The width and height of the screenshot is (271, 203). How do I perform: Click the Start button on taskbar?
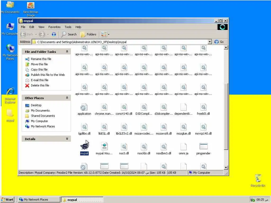tap(7, 200)
